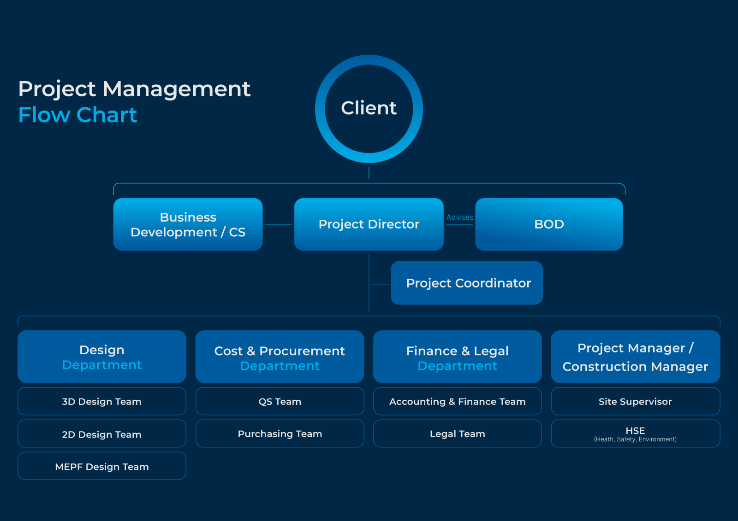The image size is (738, 521).
Task: Select the HSE box
Action: click(x=635, y=433)
